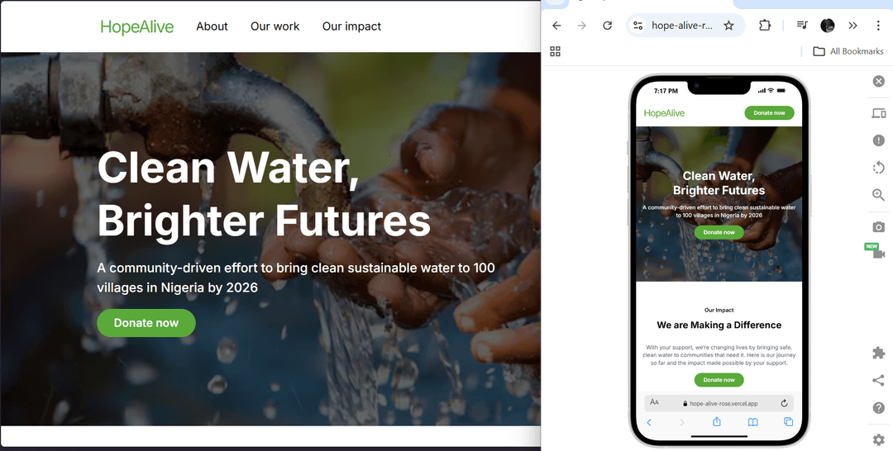Click the video record icon labeled NEW
This screenshot has width=893, height=451.
click(879, 253)
